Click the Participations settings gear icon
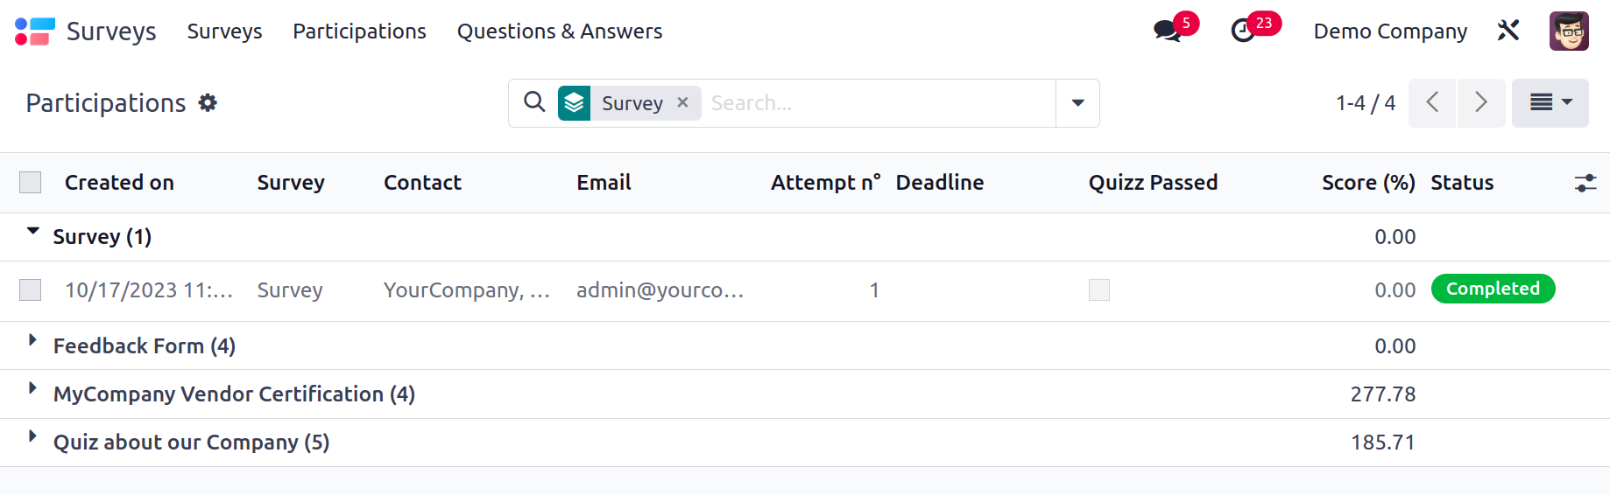 pos(208,102)
